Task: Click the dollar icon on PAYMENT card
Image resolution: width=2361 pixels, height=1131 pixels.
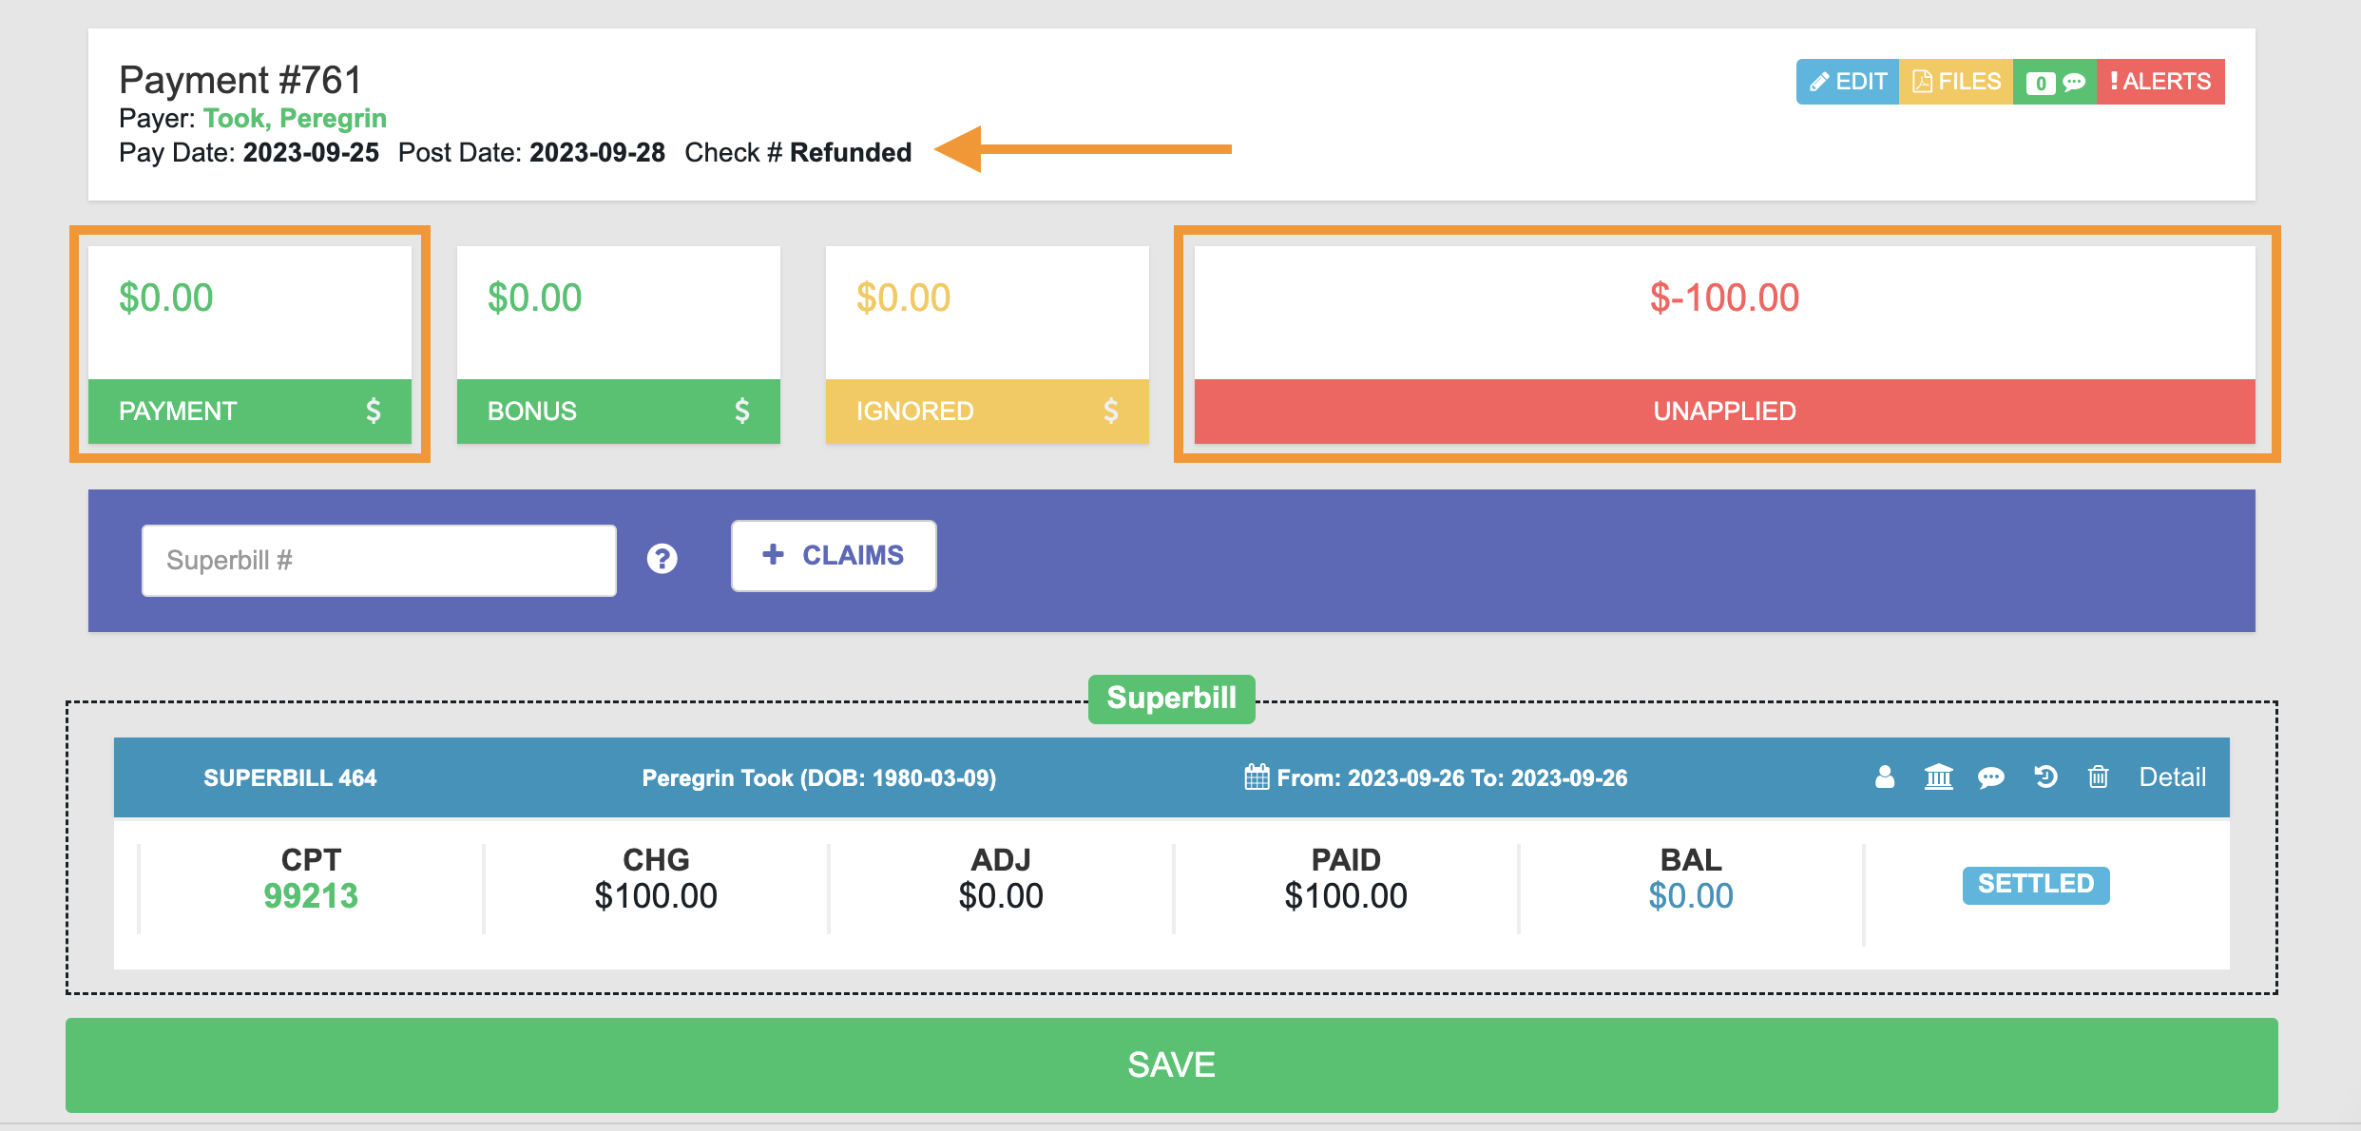Action: pos(374,411)
